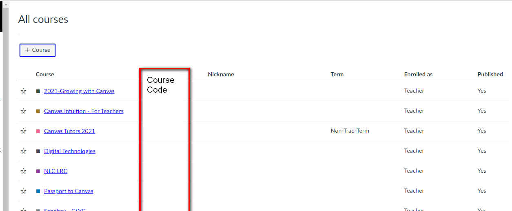Star the 2021-Growing with Canvas course
The height and width of the screenshot is (211, 512).
point(24,91)
